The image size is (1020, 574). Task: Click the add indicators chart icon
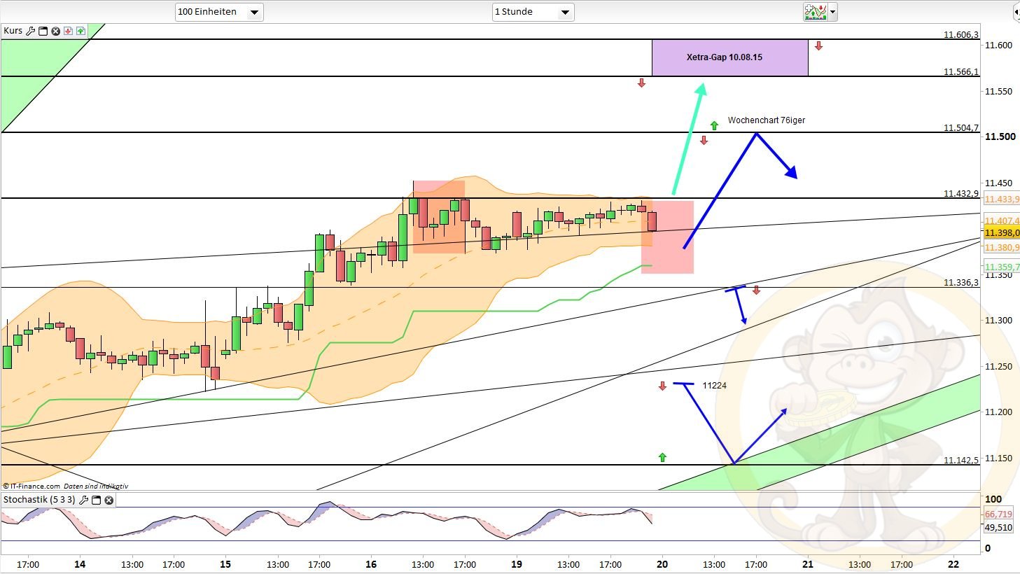tap(815, 12)
